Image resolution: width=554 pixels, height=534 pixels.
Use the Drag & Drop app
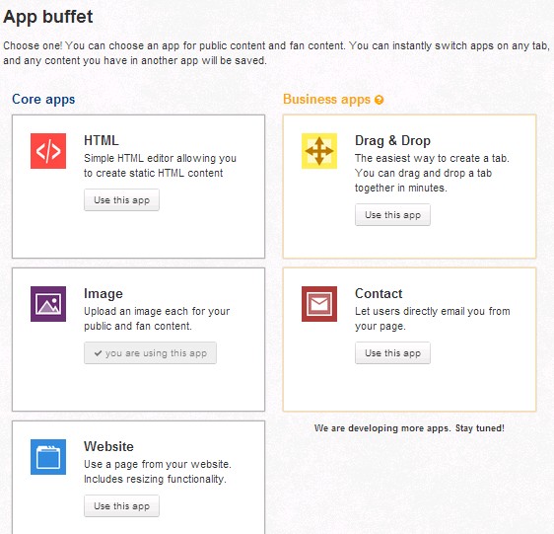point(392,215)
